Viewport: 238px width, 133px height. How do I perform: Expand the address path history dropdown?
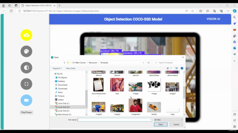tap(143, 62)
